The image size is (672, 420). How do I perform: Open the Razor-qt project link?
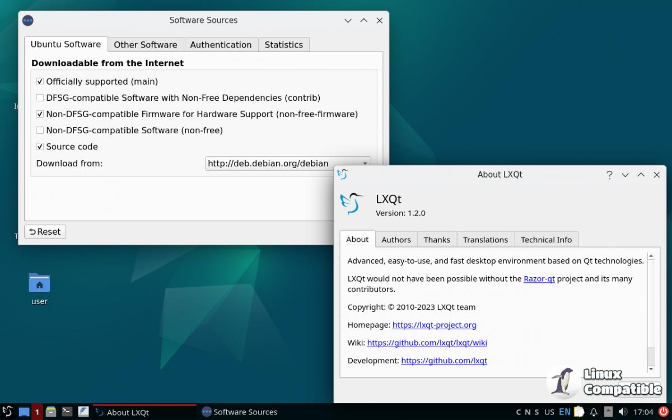pos(539,279)
